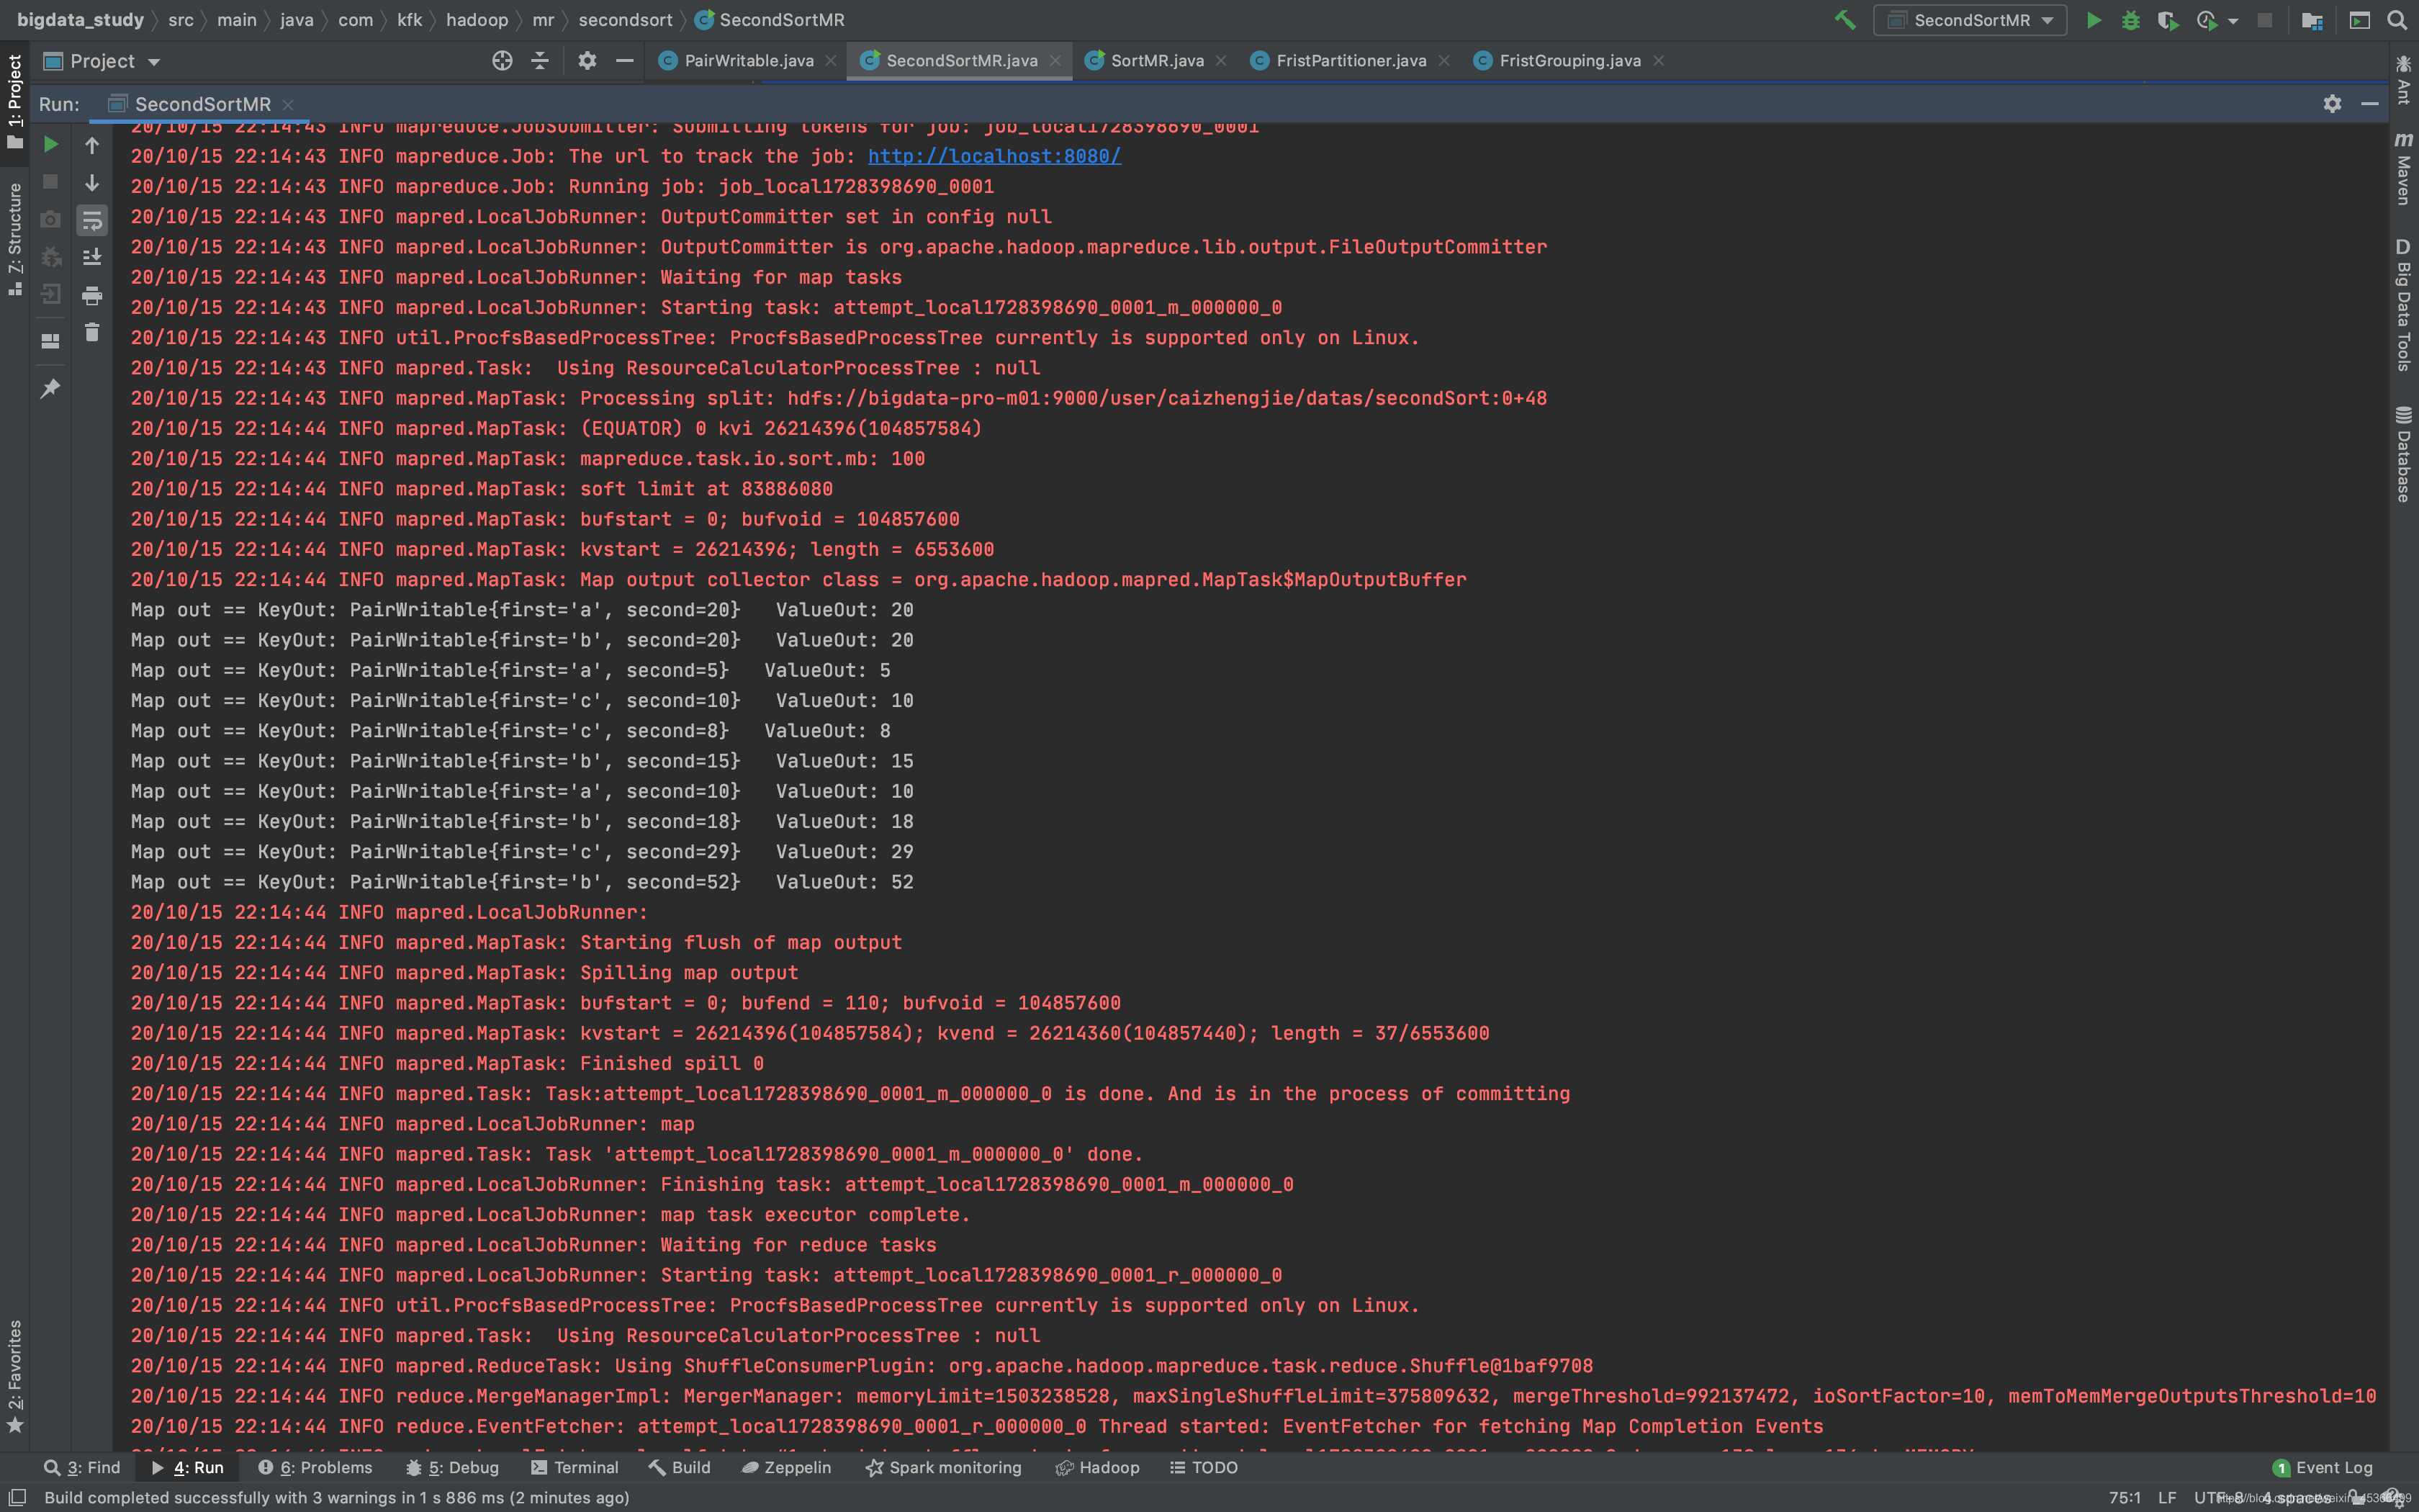Image resolution: width=2419 pixels, height=1512 pixels.
Task: Open the Project view dropdown
Action: [x=103, y=61]
